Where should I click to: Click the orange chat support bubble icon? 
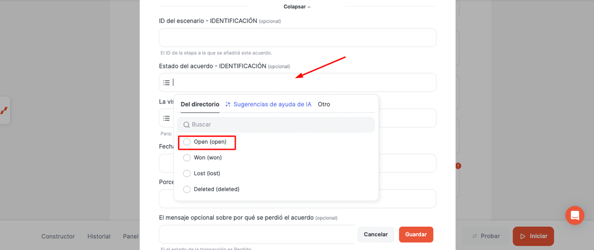pos(575,215)
